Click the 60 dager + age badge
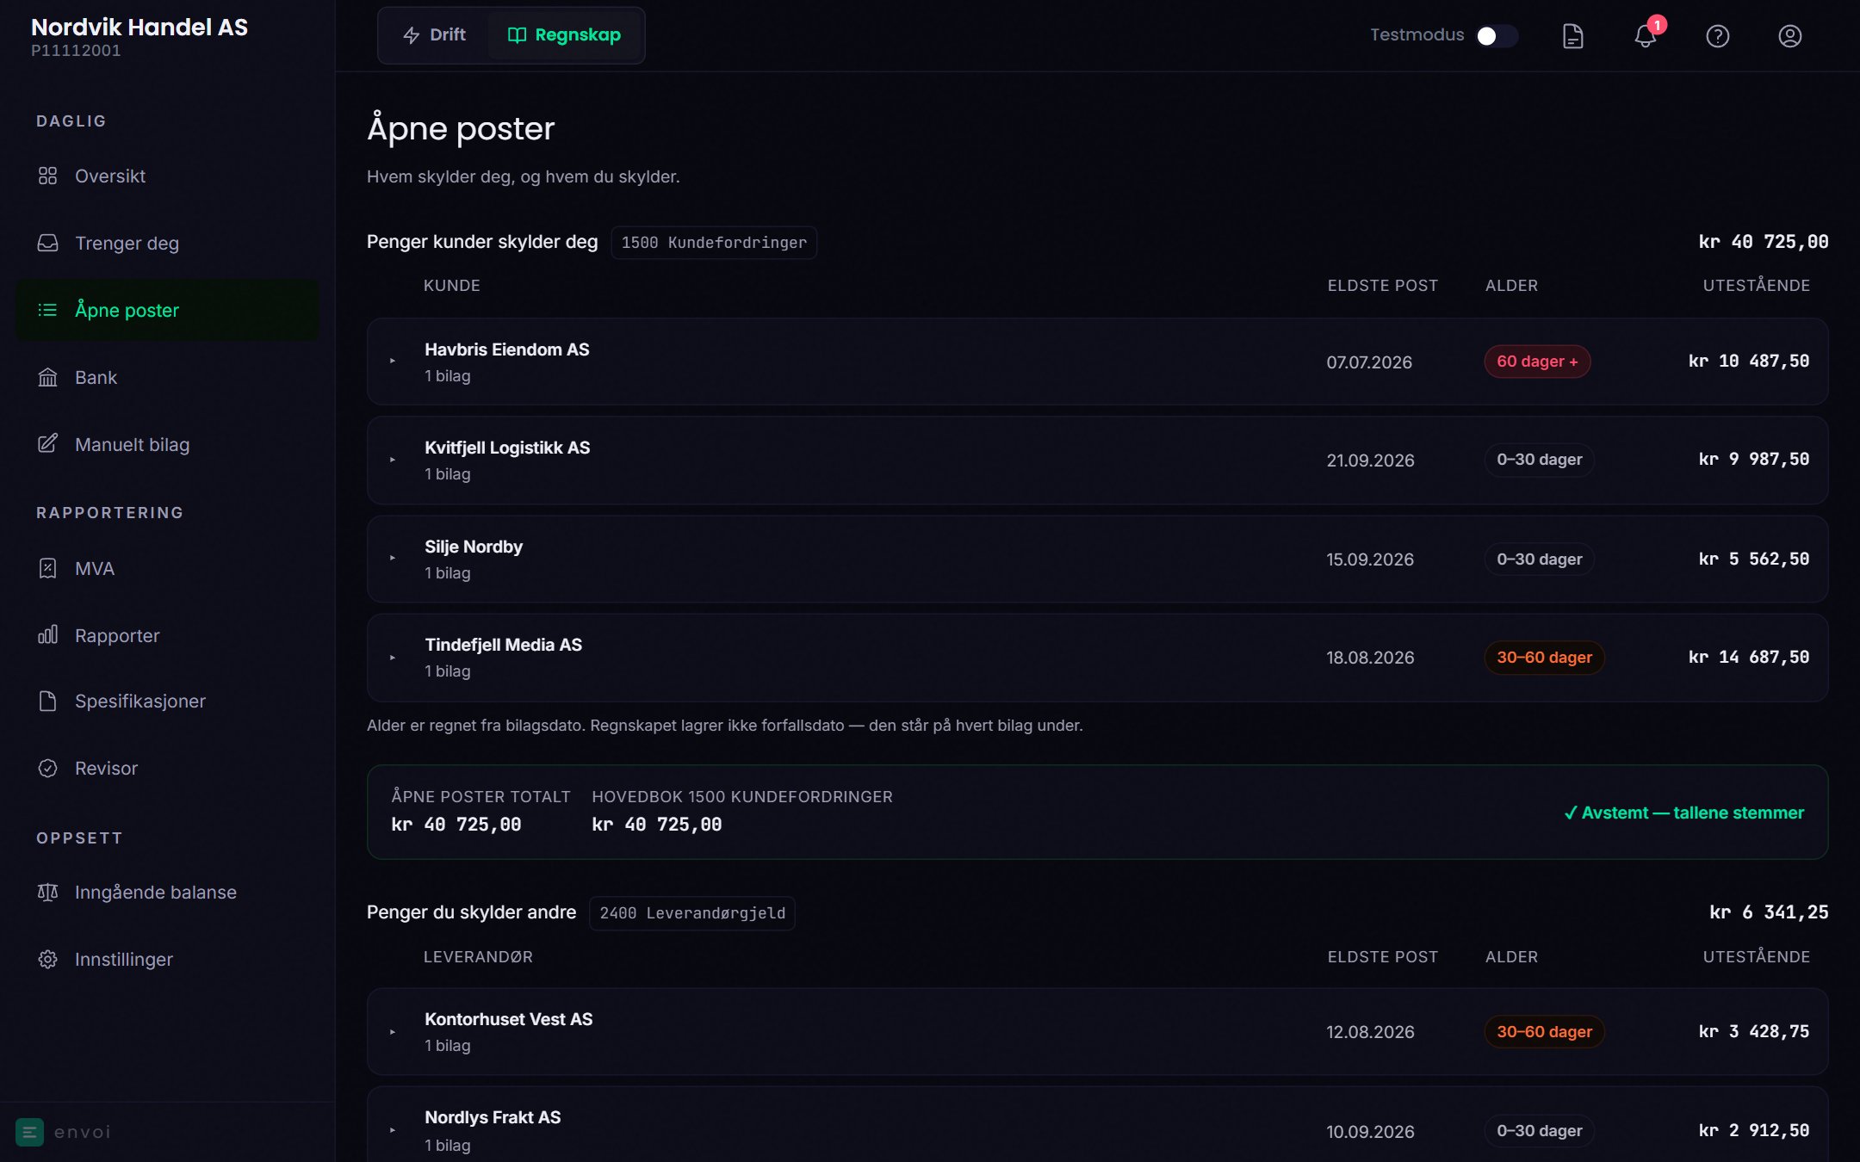The width and height of the screenshot is (1860, 1162). (1537, 362)
